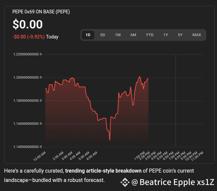Open the 5Y chart range
The width and height of the screenshot is (217, 191).
pos(180,35)
